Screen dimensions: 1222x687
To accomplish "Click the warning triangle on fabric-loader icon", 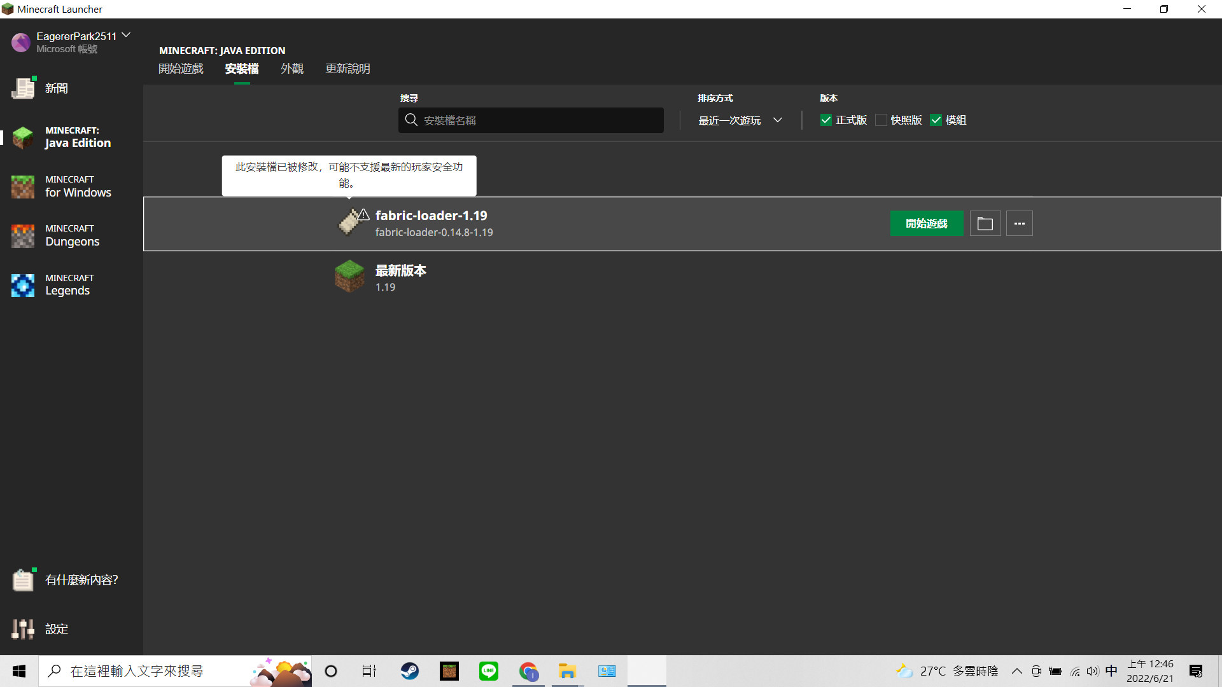I will [x=363, y=214].
